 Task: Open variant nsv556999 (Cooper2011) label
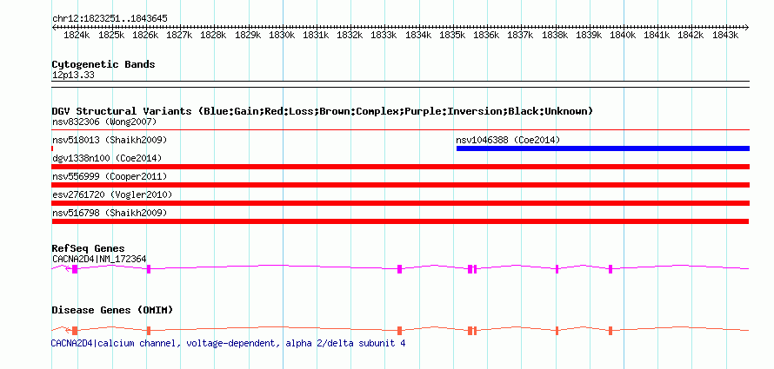coord(110,176)
